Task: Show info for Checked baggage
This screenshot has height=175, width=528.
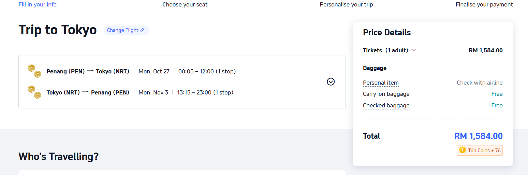Action: tap(386, 106)
